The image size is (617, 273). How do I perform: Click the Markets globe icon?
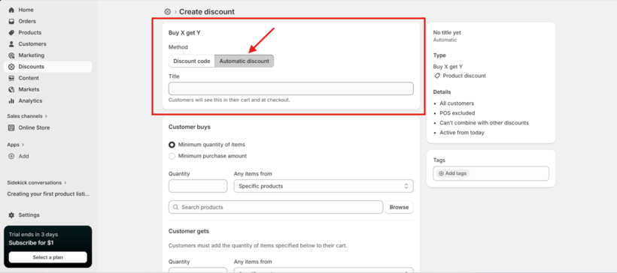[11, 89]
